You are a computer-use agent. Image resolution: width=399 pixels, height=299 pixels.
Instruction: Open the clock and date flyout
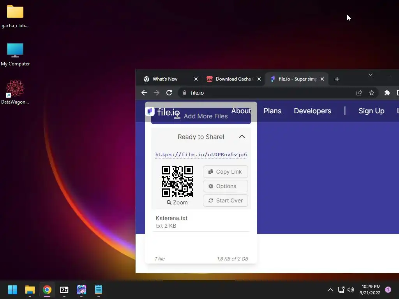pyautogui.click(x=370, y=290)
